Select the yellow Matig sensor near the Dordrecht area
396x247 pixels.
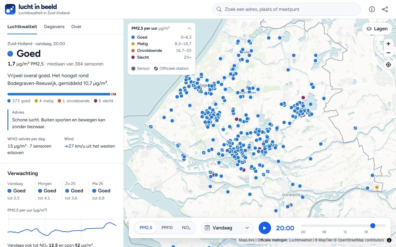[377, 187]
